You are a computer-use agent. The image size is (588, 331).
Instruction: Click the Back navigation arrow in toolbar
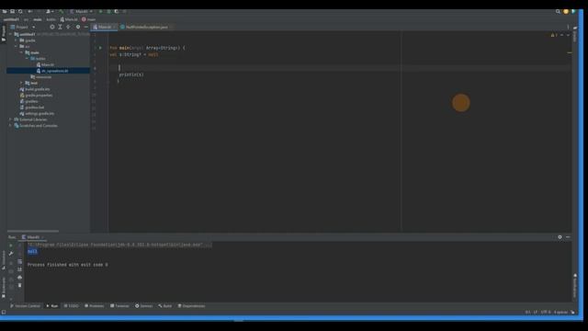pos(30,12)
